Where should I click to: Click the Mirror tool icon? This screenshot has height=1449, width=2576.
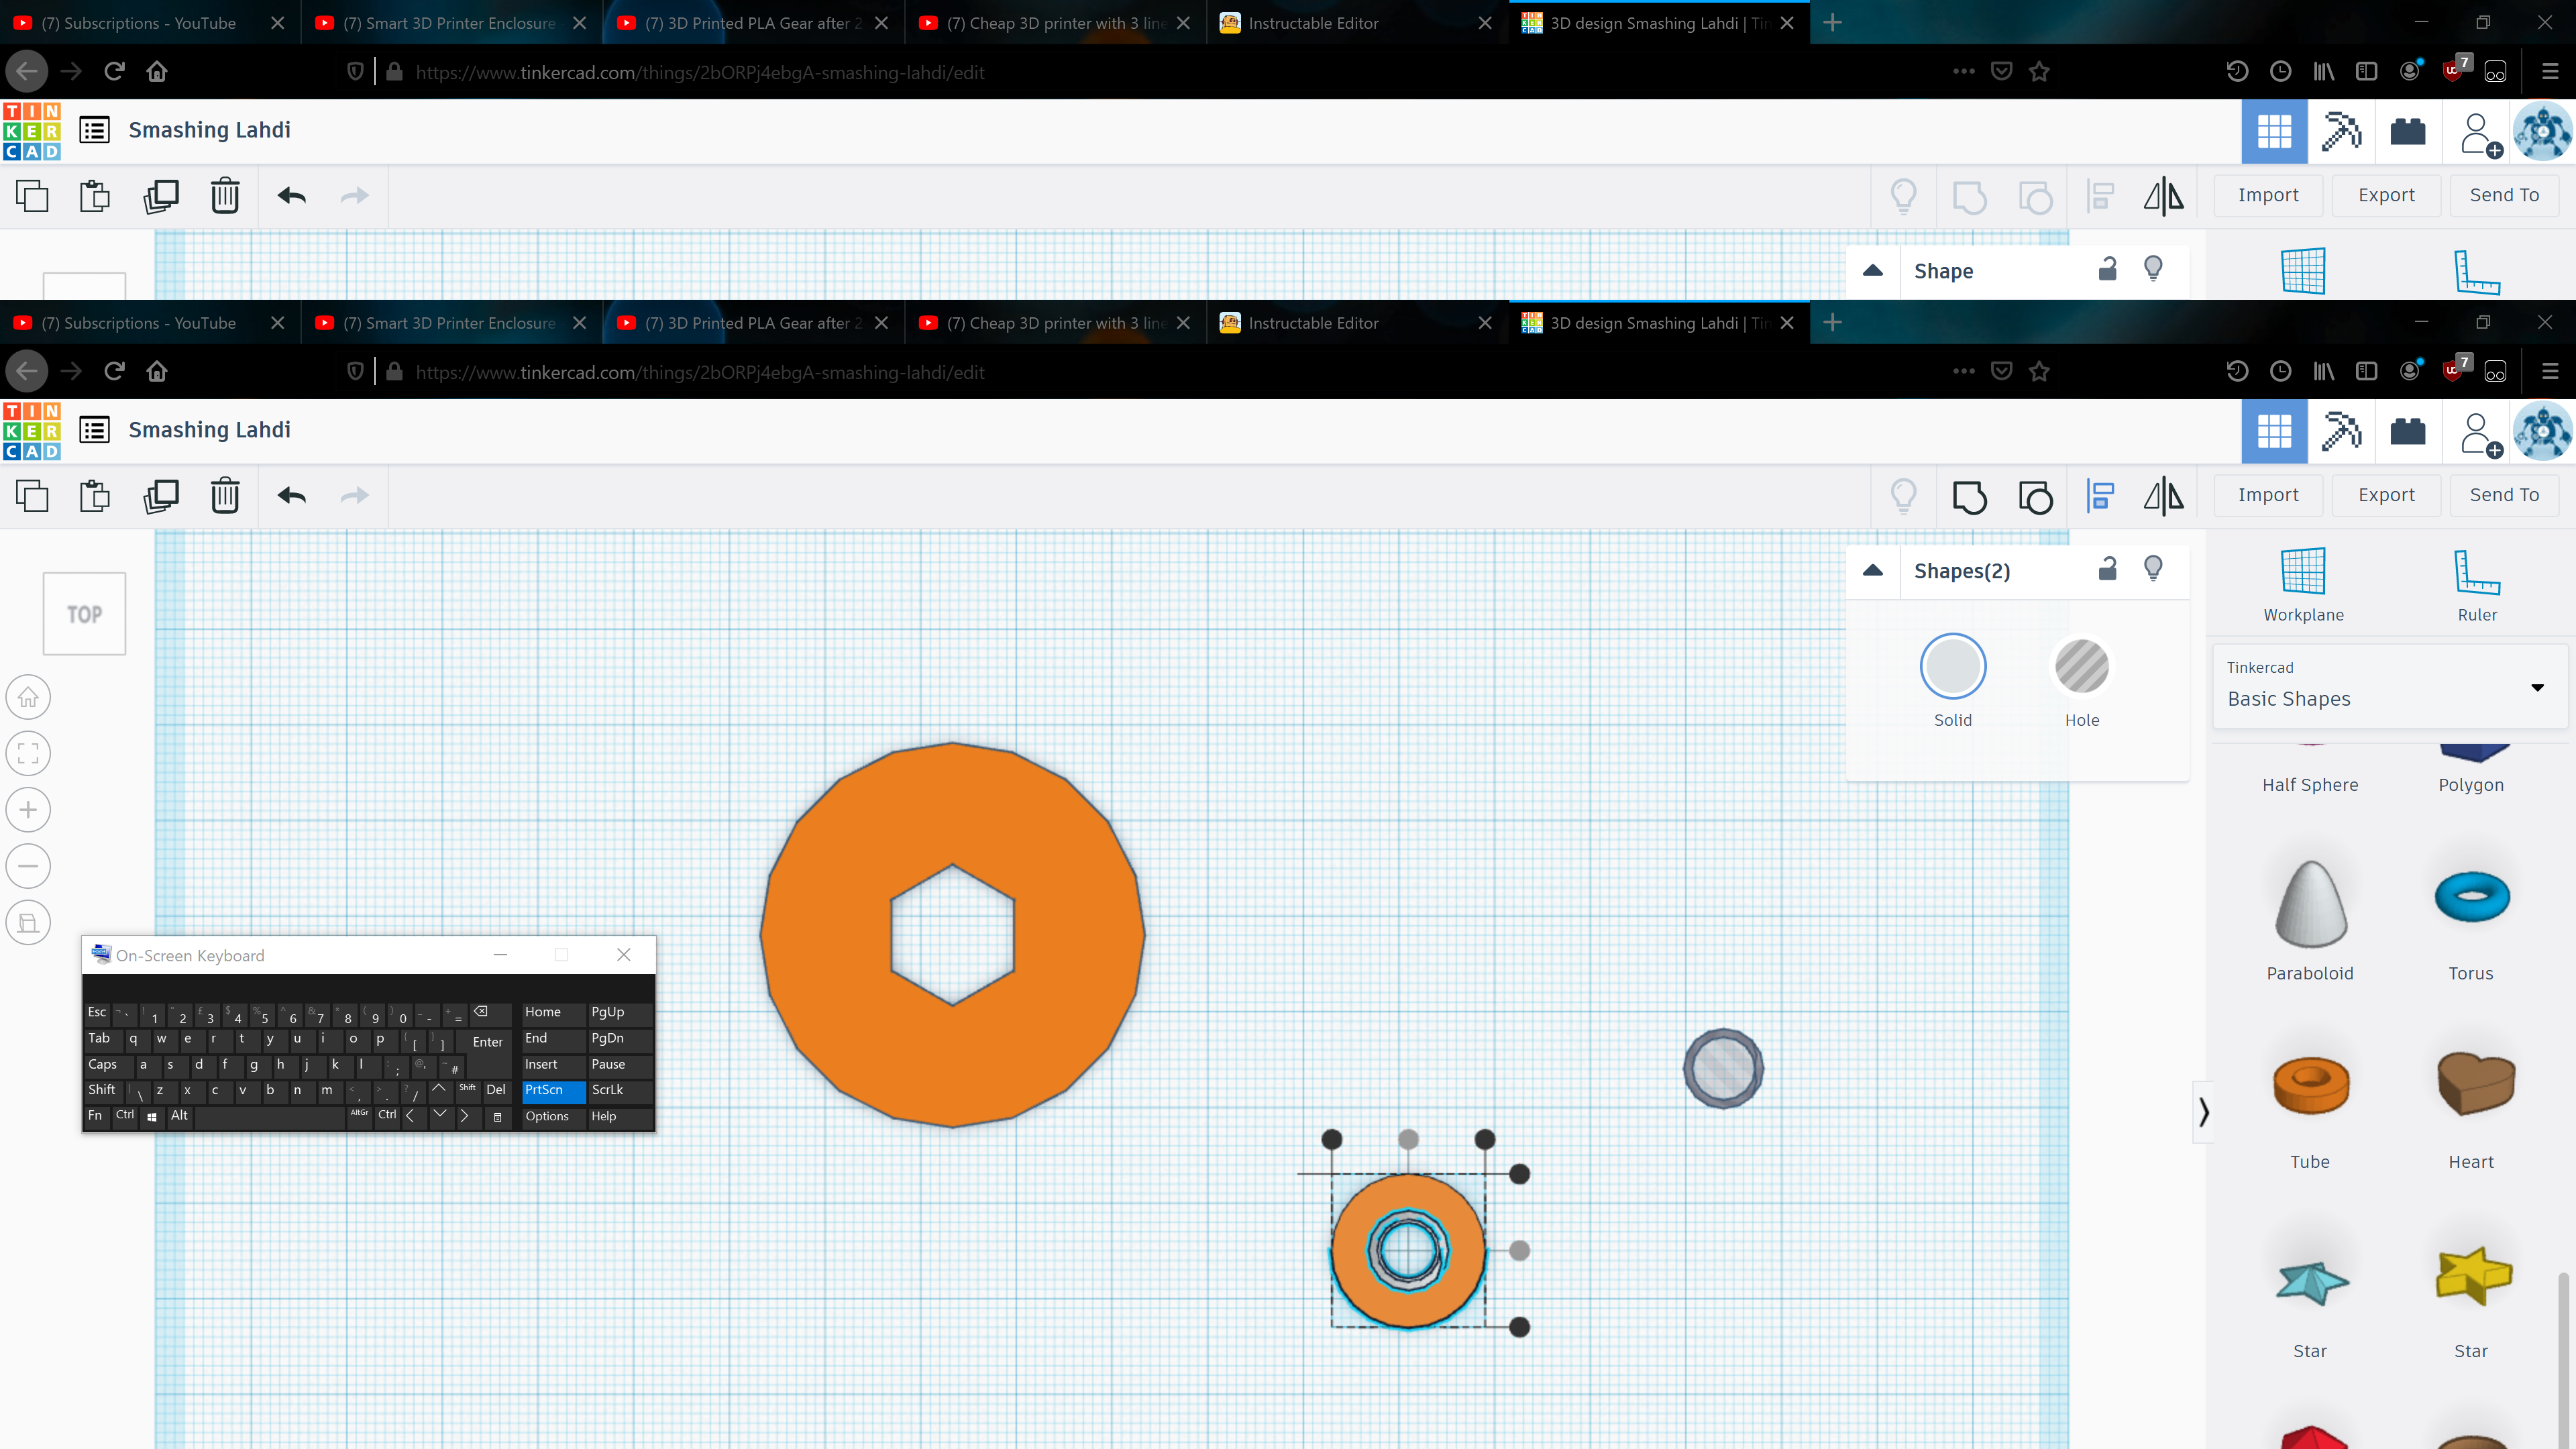[2163, 496]
